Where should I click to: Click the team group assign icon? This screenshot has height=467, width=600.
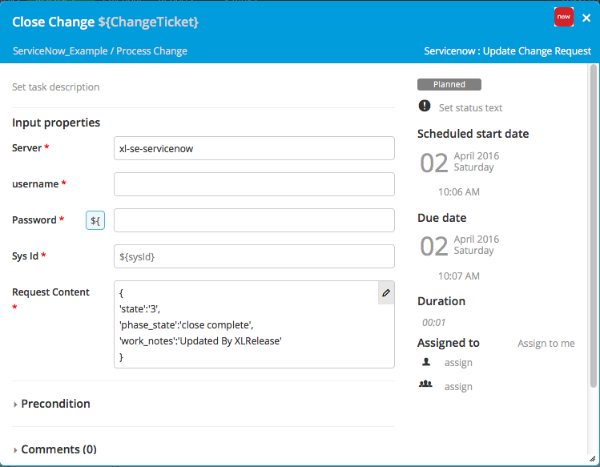pyautogui.click(x=425, y=384)
